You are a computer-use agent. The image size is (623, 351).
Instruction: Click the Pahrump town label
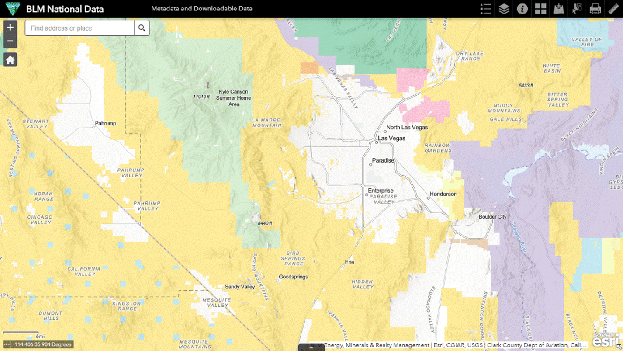point(105,123)
